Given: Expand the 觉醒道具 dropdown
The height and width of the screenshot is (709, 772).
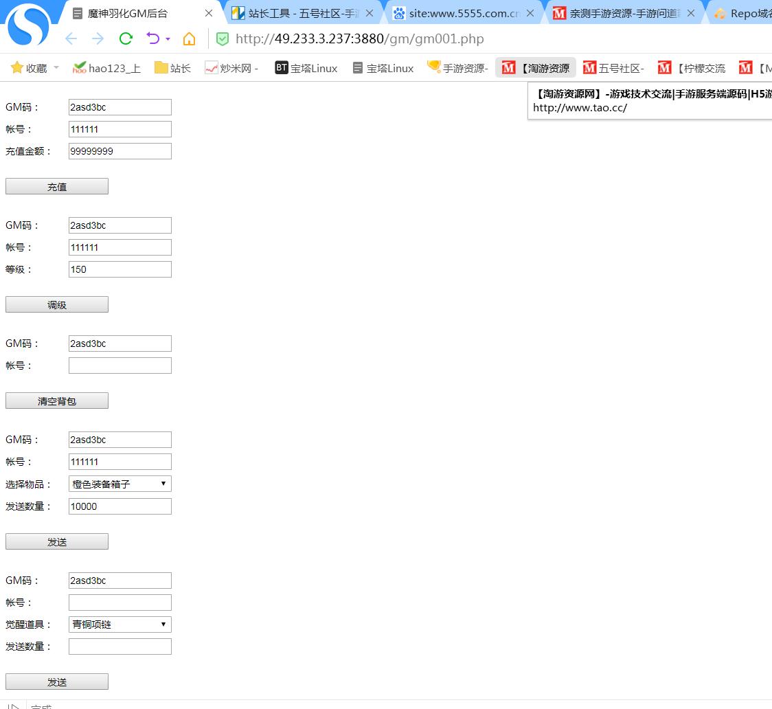Looking at the screenshot, I should pyautogui.click(x=120, y=624).
